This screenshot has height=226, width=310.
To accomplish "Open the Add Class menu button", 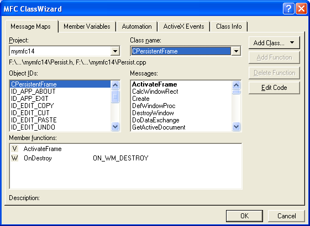I will pos(274,43).
